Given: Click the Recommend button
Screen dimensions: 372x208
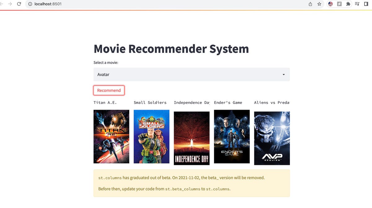Looking at the screenshot, I should pos(109,90).
